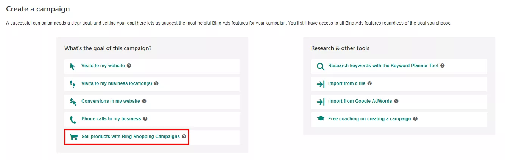The image size is (505, 160).
Task: Click the graduation cap coaching icon
Action: [x=320, y=119]
